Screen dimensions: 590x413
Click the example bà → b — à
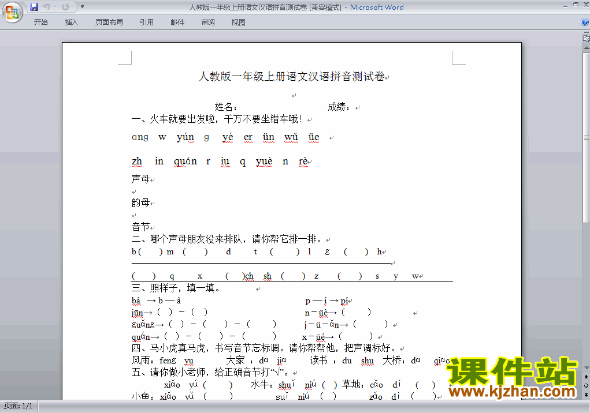[x=156, y=301]
